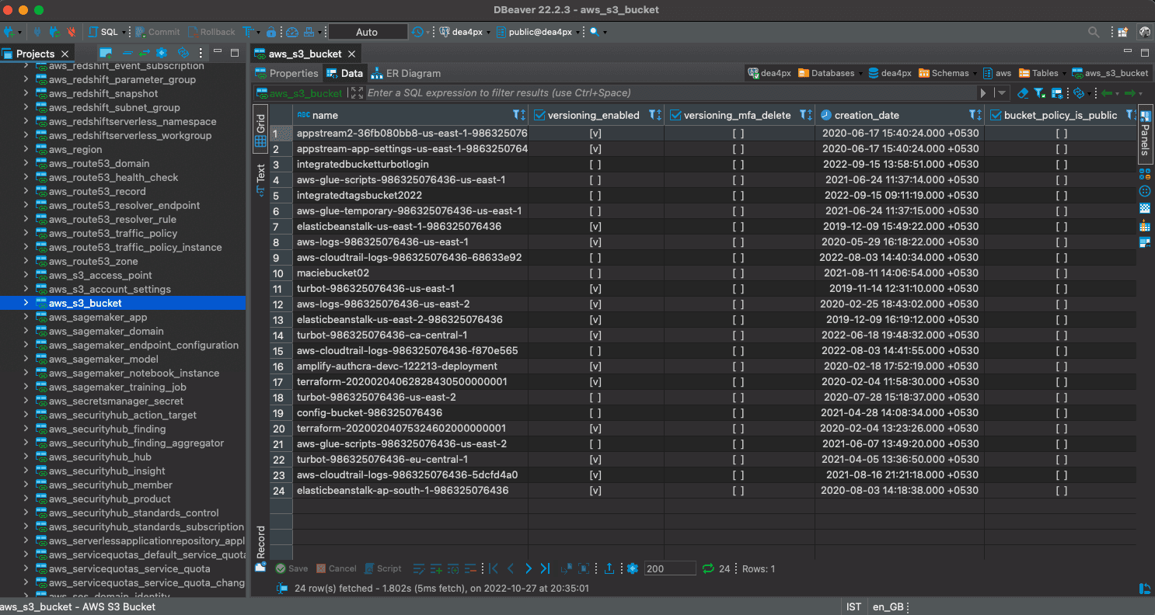Open the Panels side toggle
Viewport: 1155px width, 615px height.
pyautogui.click(x=1145, y=133)
